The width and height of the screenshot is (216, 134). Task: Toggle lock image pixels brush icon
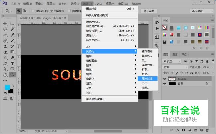[177, 73]
